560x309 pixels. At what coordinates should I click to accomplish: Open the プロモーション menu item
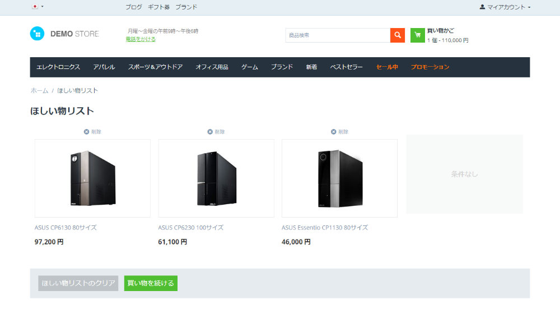430,67
